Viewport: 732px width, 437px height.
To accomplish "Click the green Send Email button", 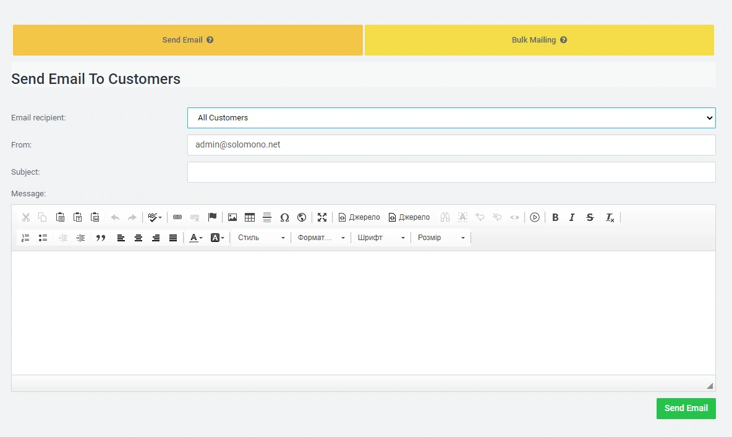I will coord(686,409).
